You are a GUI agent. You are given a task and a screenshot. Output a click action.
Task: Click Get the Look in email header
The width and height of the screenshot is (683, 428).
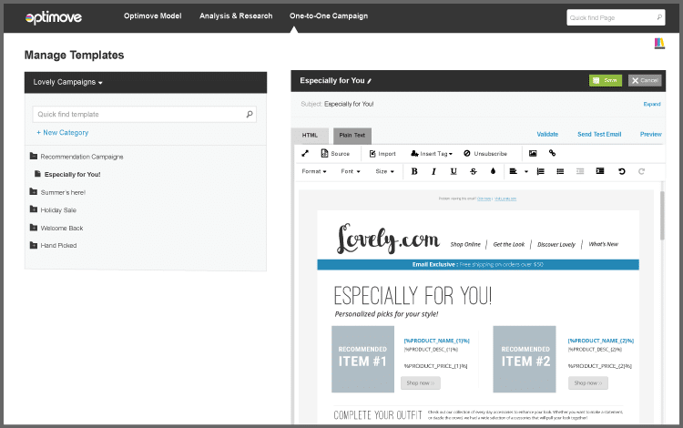click(x=509, y=245)
